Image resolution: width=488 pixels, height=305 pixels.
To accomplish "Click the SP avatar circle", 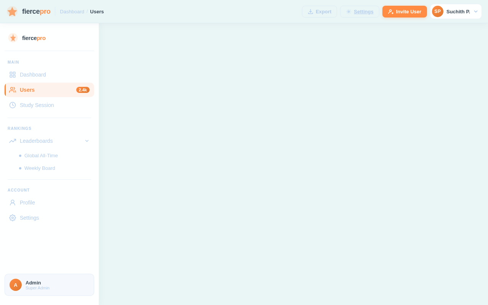I will [x=438, y=11].
